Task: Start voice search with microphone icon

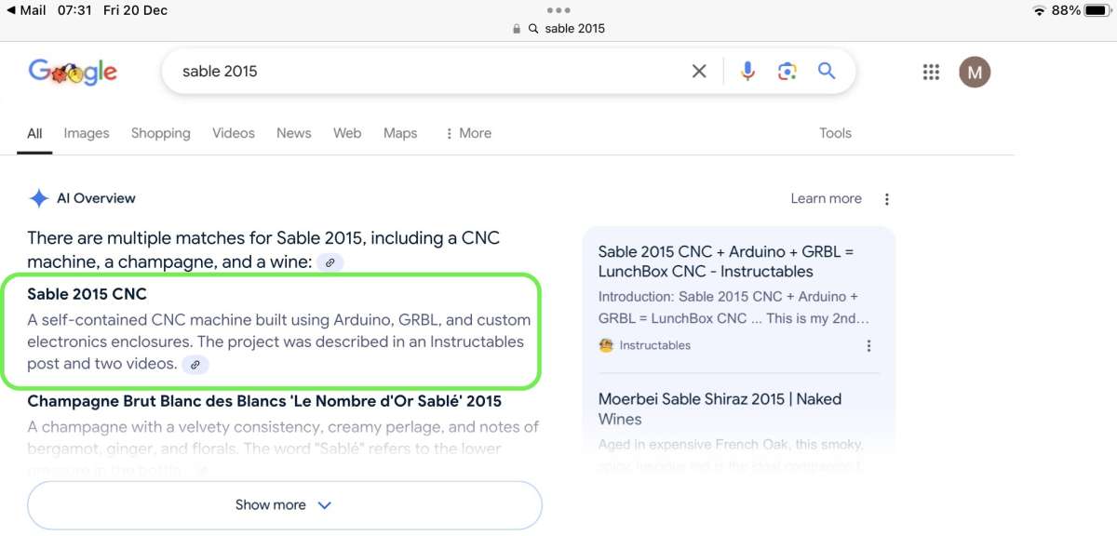Action: [x=747, y=71]
